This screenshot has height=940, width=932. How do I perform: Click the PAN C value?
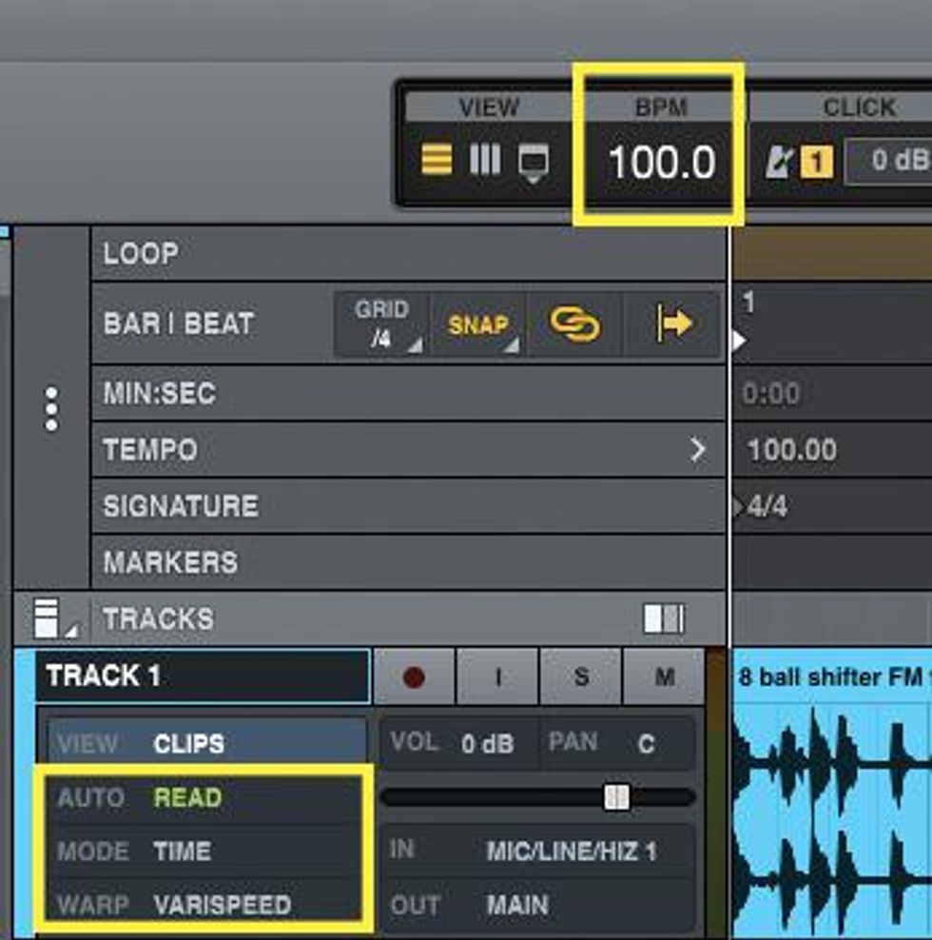pos(646,744)
